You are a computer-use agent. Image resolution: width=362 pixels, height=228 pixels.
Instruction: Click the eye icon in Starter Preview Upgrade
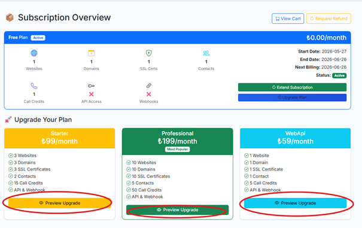pyautogui.click(x=41, y=203)
